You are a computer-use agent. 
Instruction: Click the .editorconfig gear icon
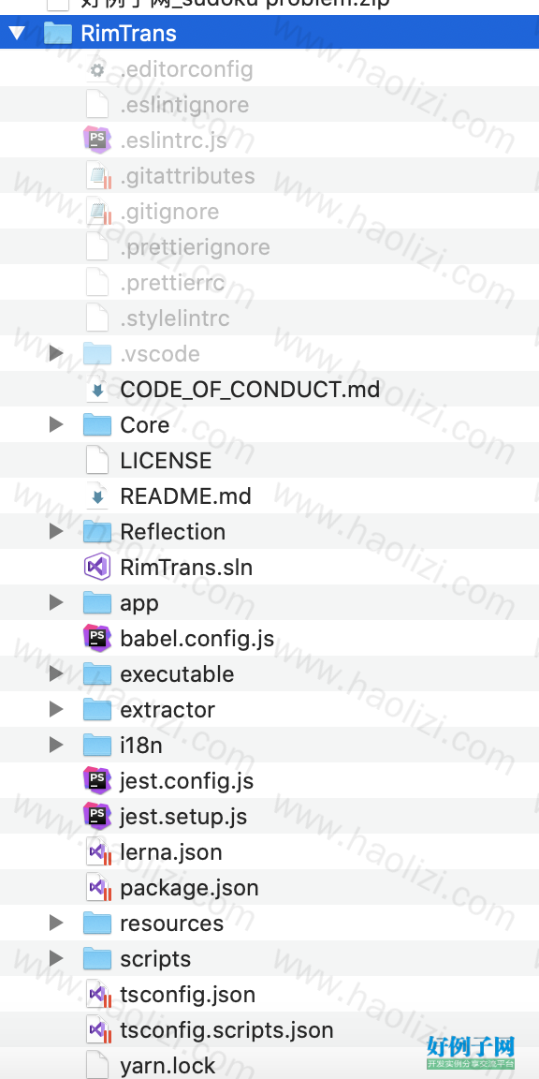coord(97,69)
